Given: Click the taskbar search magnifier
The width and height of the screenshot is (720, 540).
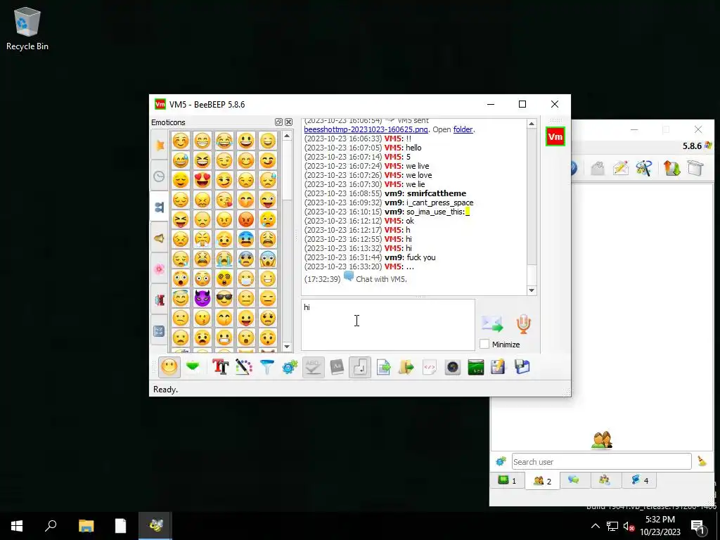Looking at the screenshot, I should [51, 526].
